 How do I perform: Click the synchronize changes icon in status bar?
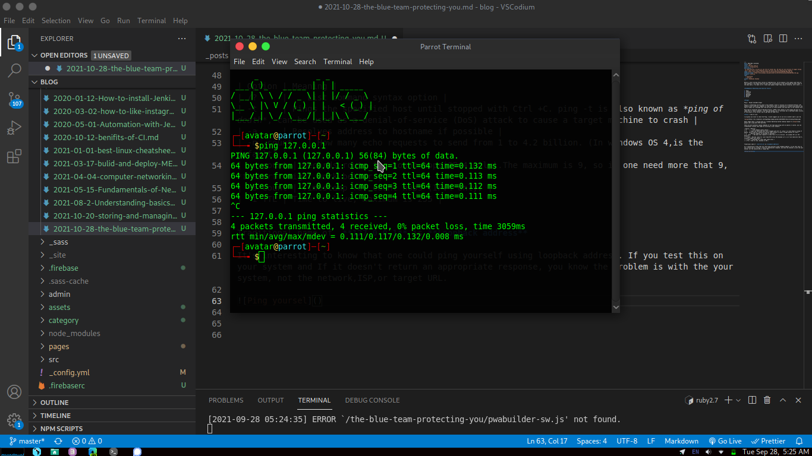pos(58,441)
